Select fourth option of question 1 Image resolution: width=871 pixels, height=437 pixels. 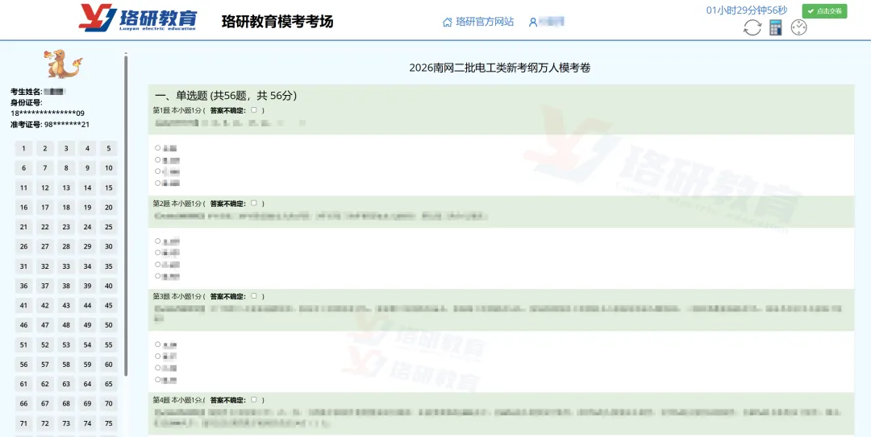[x=158, y=183]
